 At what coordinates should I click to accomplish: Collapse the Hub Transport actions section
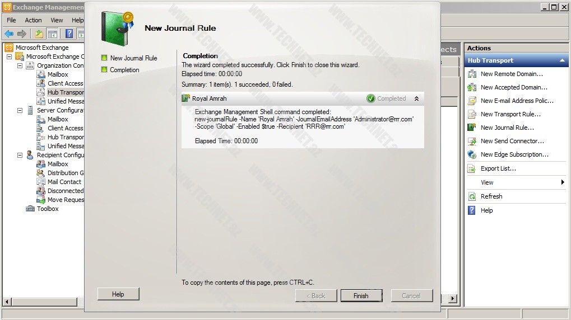(x=562, y=60)
